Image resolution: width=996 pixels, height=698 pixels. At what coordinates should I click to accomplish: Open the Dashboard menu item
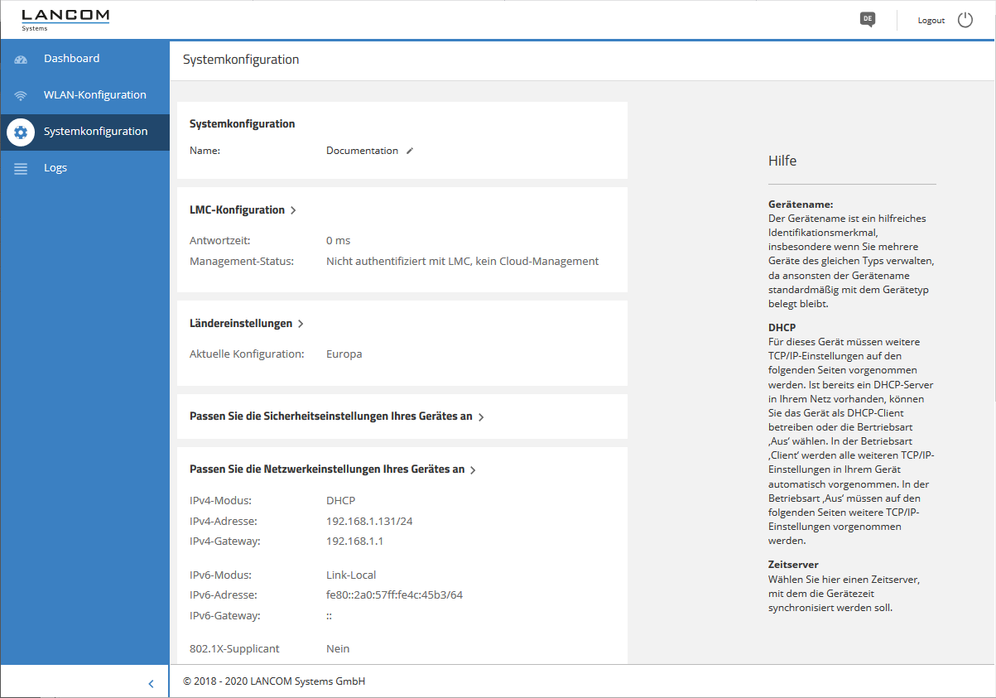point(71,59)
